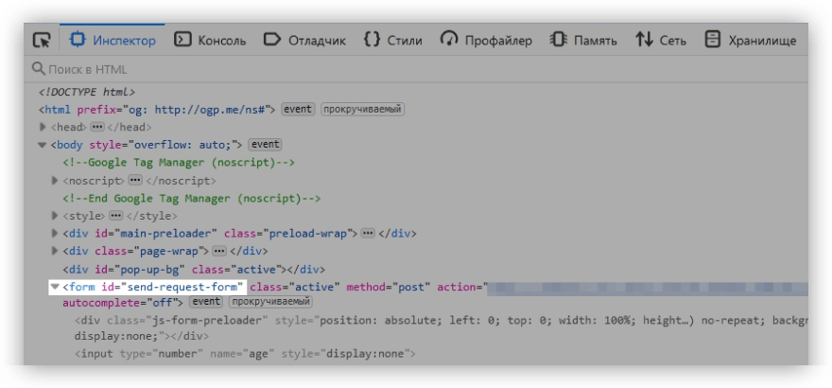
Task: Activate the element picker tool
Action: click(41, 40)
